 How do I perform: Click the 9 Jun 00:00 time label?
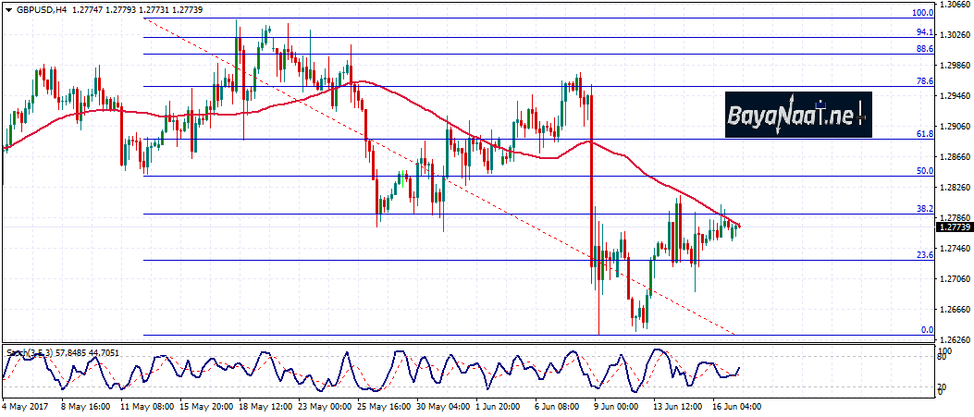[x=616, y=406]
